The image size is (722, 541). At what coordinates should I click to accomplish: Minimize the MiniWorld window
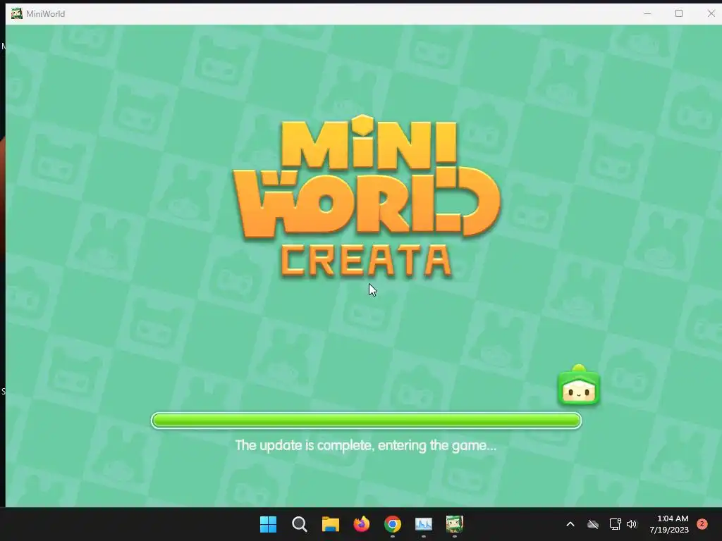pos(647,14)
